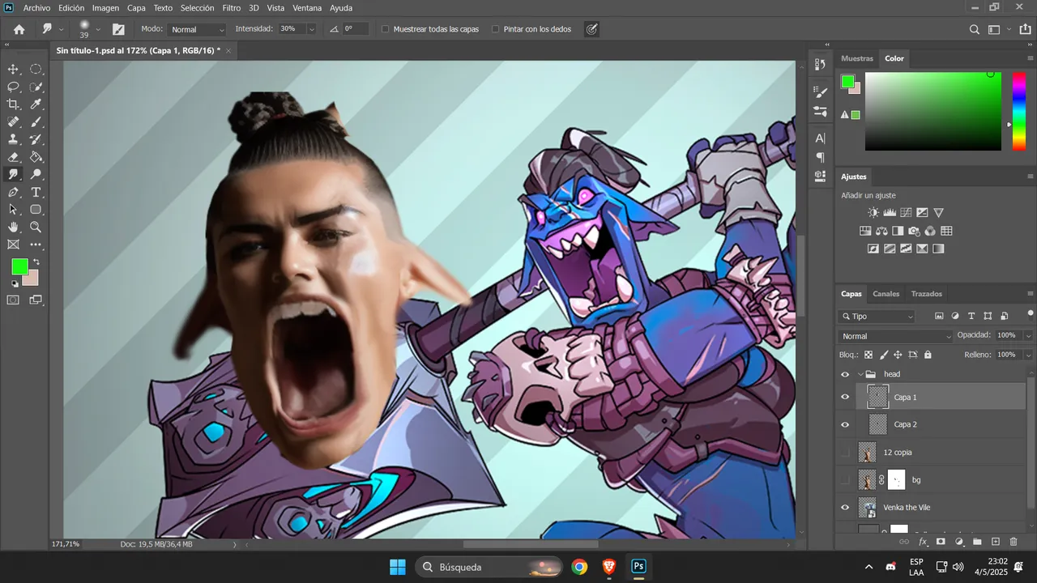This screenshot has width=1037, height=583.
Task: Select the Dodge tool
Action: (x=36, y=175)
